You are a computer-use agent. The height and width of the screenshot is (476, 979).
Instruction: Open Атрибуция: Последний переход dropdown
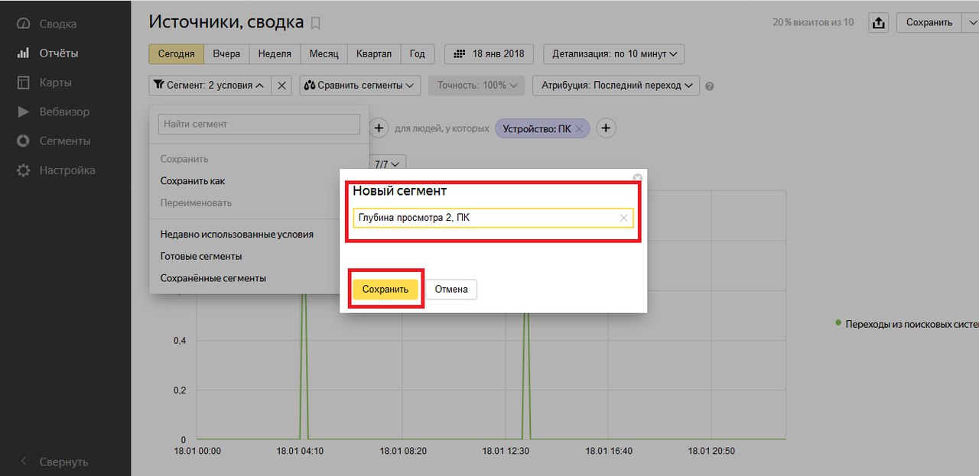616,86
